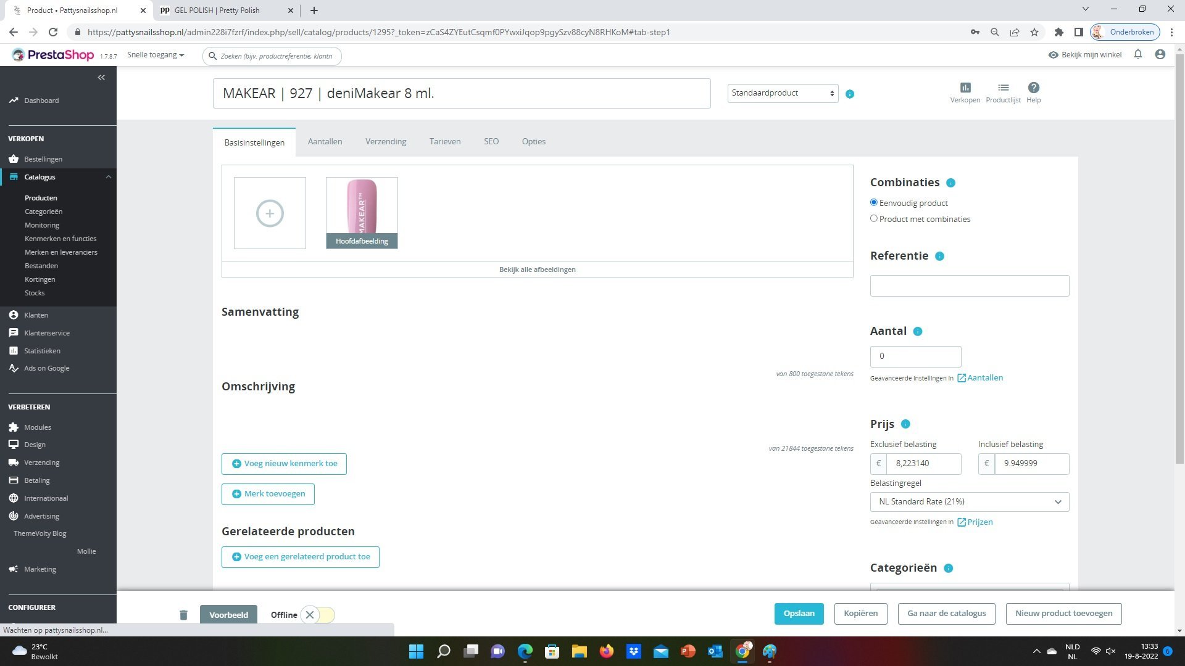Open the Standaardproduct type dropdown
Screen dimensions: 1185x666
tap(782, 93)
